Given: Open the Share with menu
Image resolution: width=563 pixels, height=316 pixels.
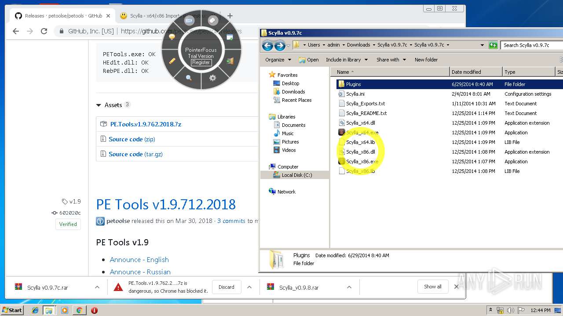Looking at the screenshot, I should [391, 60].
